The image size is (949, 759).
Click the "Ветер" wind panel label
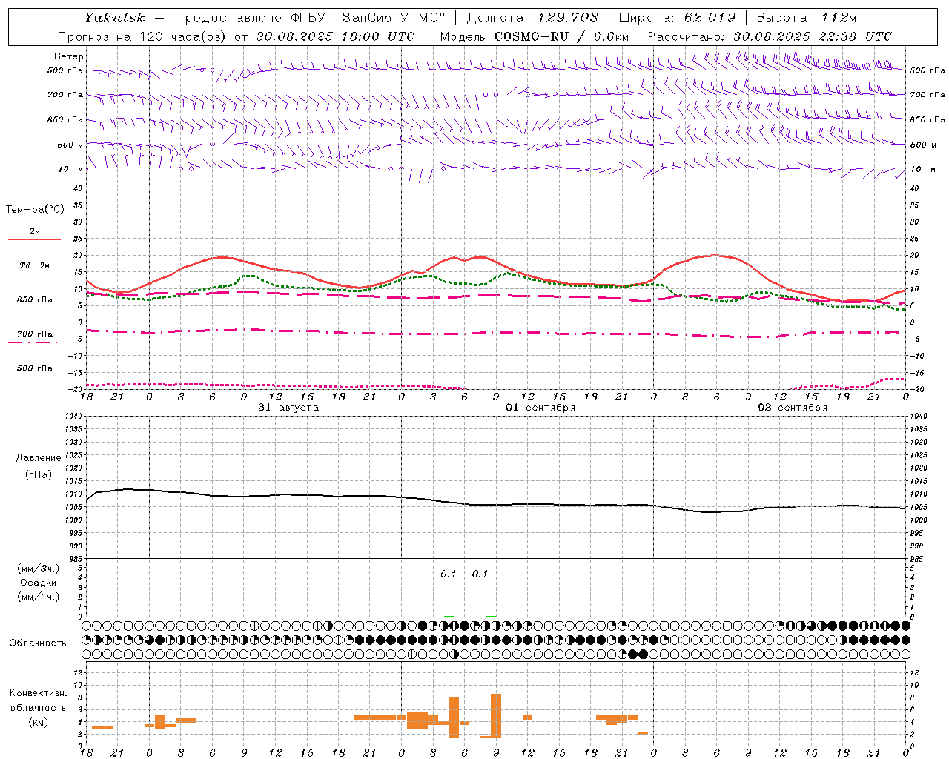pos(69,56)
